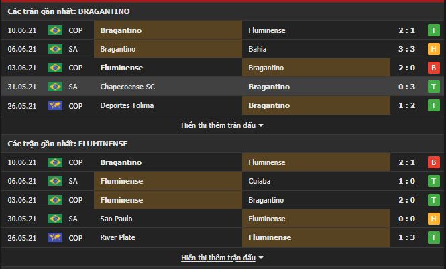The image size is (446, 269).
Task: Click red B badge in Bragantino section
Action: tap(434, 68)
